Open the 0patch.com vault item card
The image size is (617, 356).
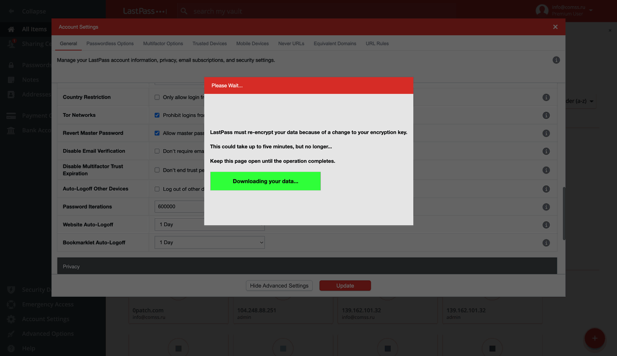pyautogui.click(x=178, y=310)
